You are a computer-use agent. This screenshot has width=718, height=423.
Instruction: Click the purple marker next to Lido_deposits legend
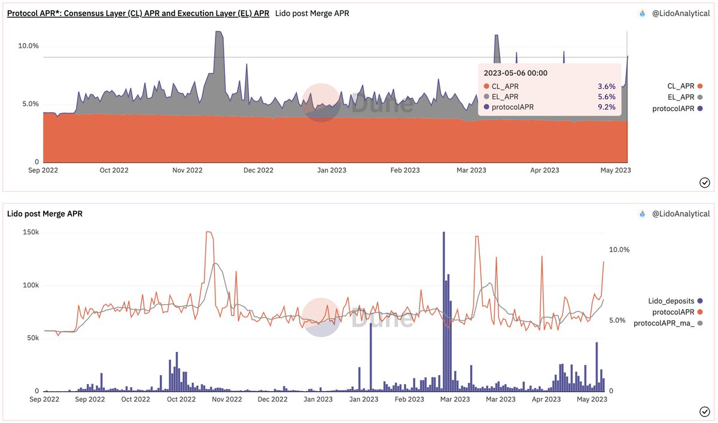(x=699, y=301)
